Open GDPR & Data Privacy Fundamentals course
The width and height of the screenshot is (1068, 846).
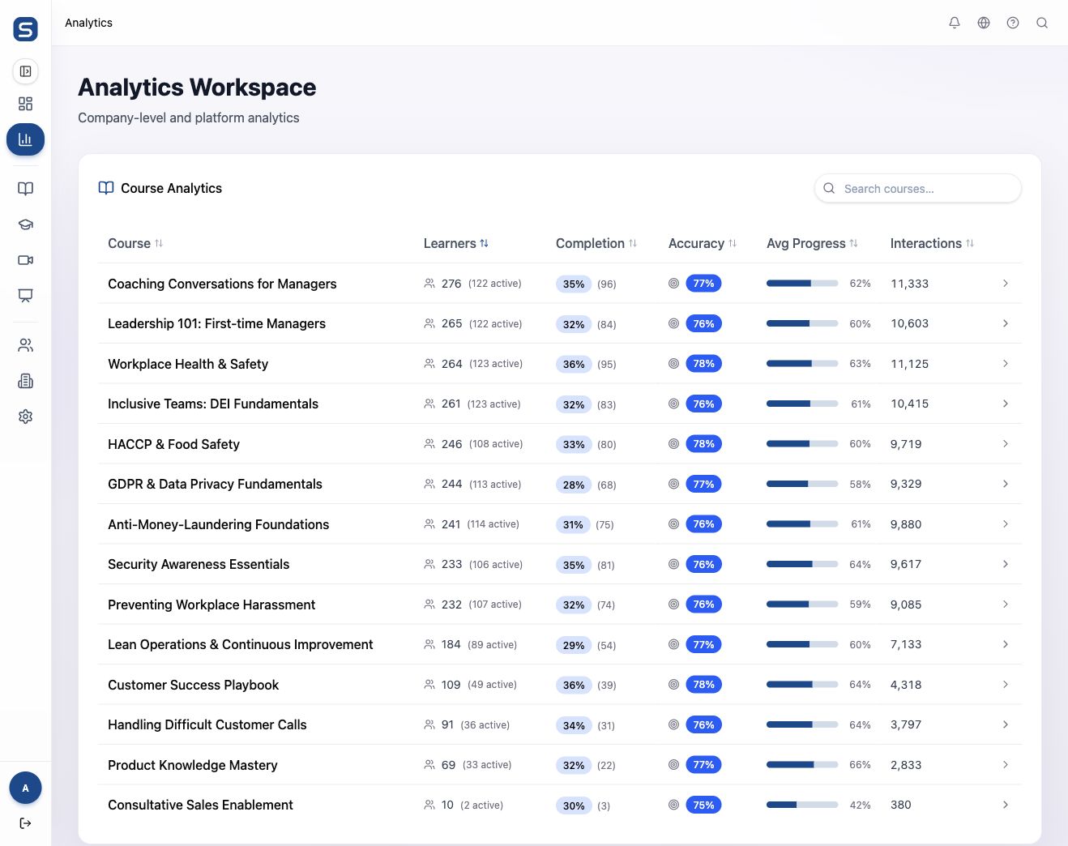click(x=215, y=484)
